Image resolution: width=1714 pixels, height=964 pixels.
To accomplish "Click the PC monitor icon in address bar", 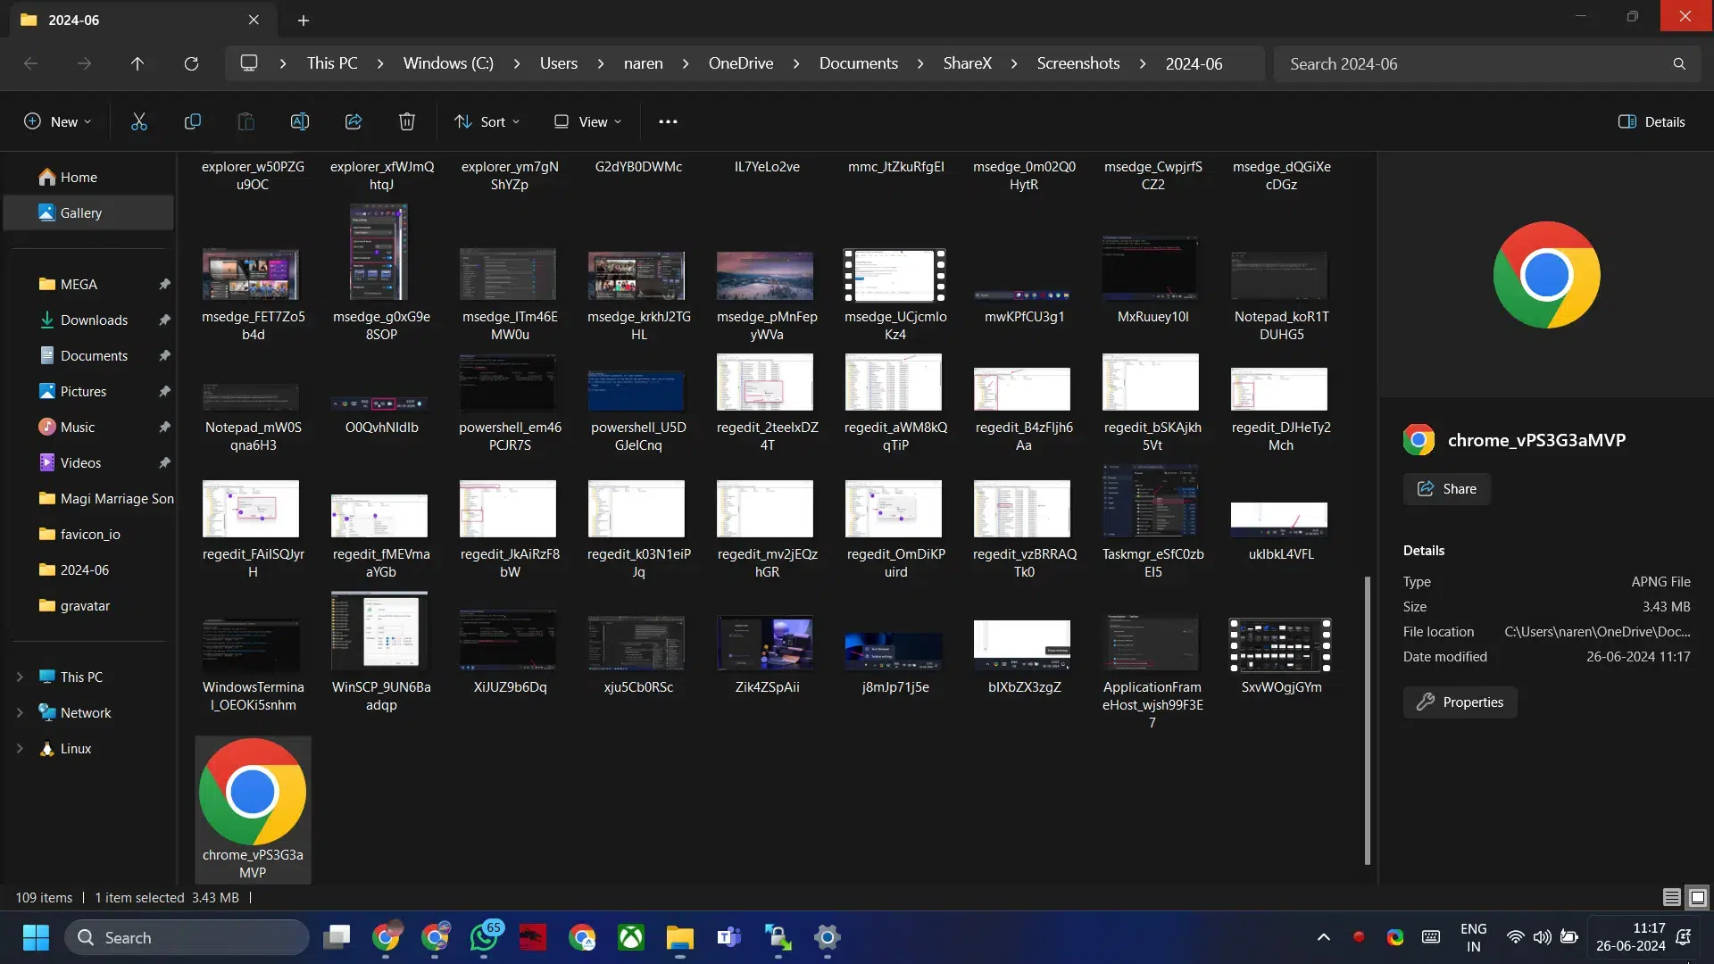I will (249, 63).
